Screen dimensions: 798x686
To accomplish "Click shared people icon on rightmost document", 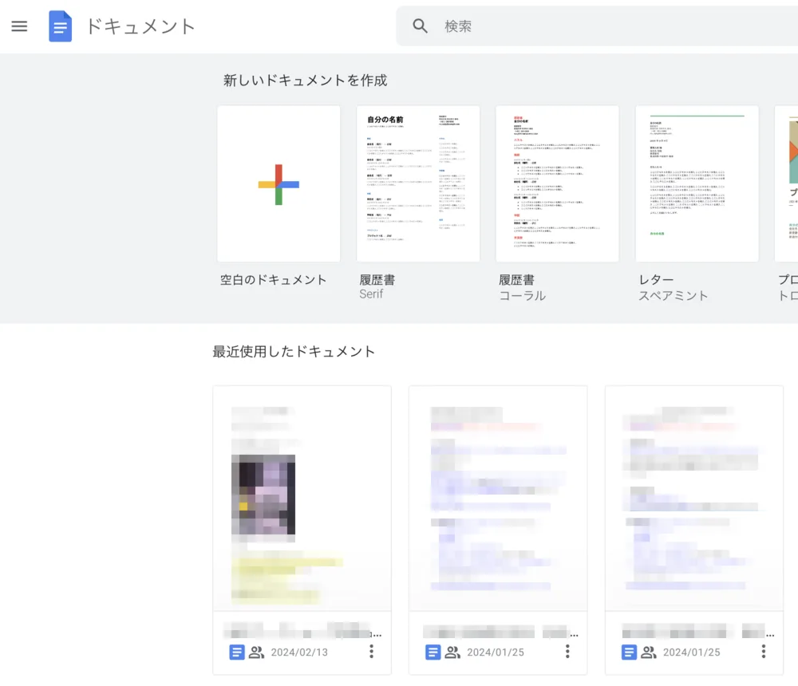I will pyautogui.click(x=648, y=652).
